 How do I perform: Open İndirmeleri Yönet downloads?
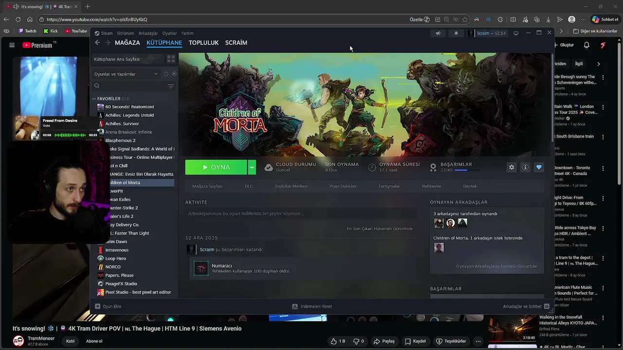point(311,307)
